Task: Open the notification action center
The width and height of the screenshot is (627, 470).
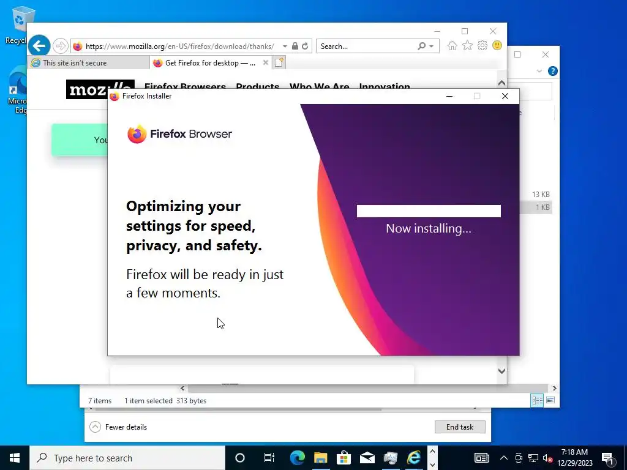Action: [x=607, y=458]
